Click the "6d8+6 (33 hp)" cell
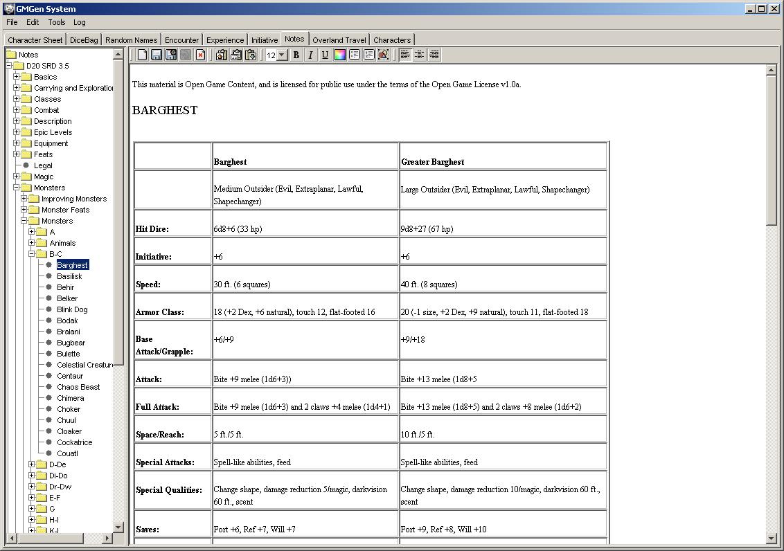Image resolution: width=784 pixels, height=551 pixels. 305,223
